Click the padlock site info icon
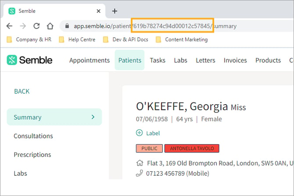Screen dimensions: 294x196 [x=67, y=26]
